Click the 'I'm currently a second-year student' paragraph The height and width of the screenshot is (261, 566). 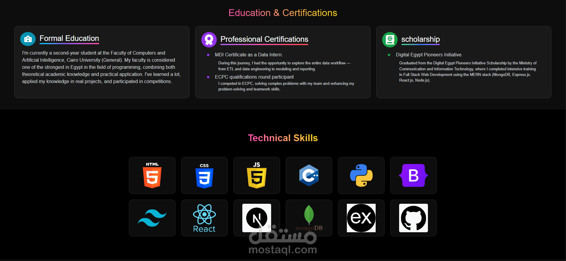tap(101, 67)
